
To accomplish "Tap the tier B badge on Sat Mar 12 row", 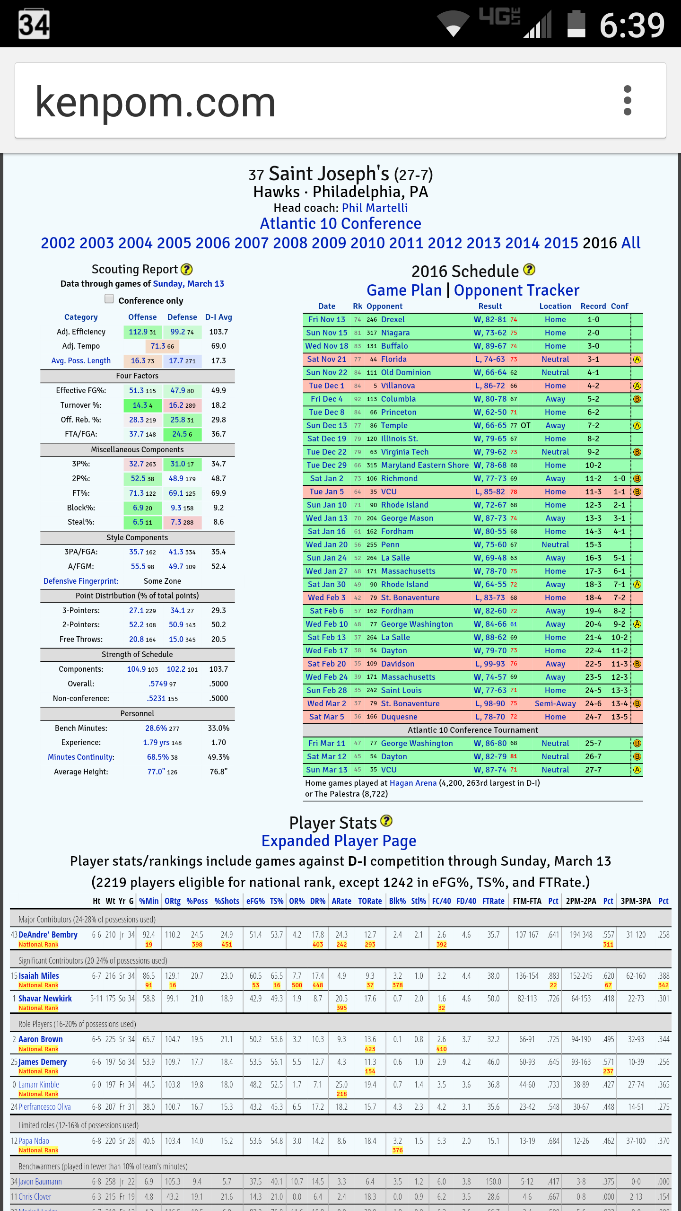I will 637,757.
